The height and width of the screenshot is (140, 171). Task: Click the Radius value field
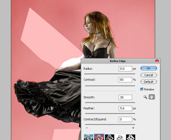125,69
